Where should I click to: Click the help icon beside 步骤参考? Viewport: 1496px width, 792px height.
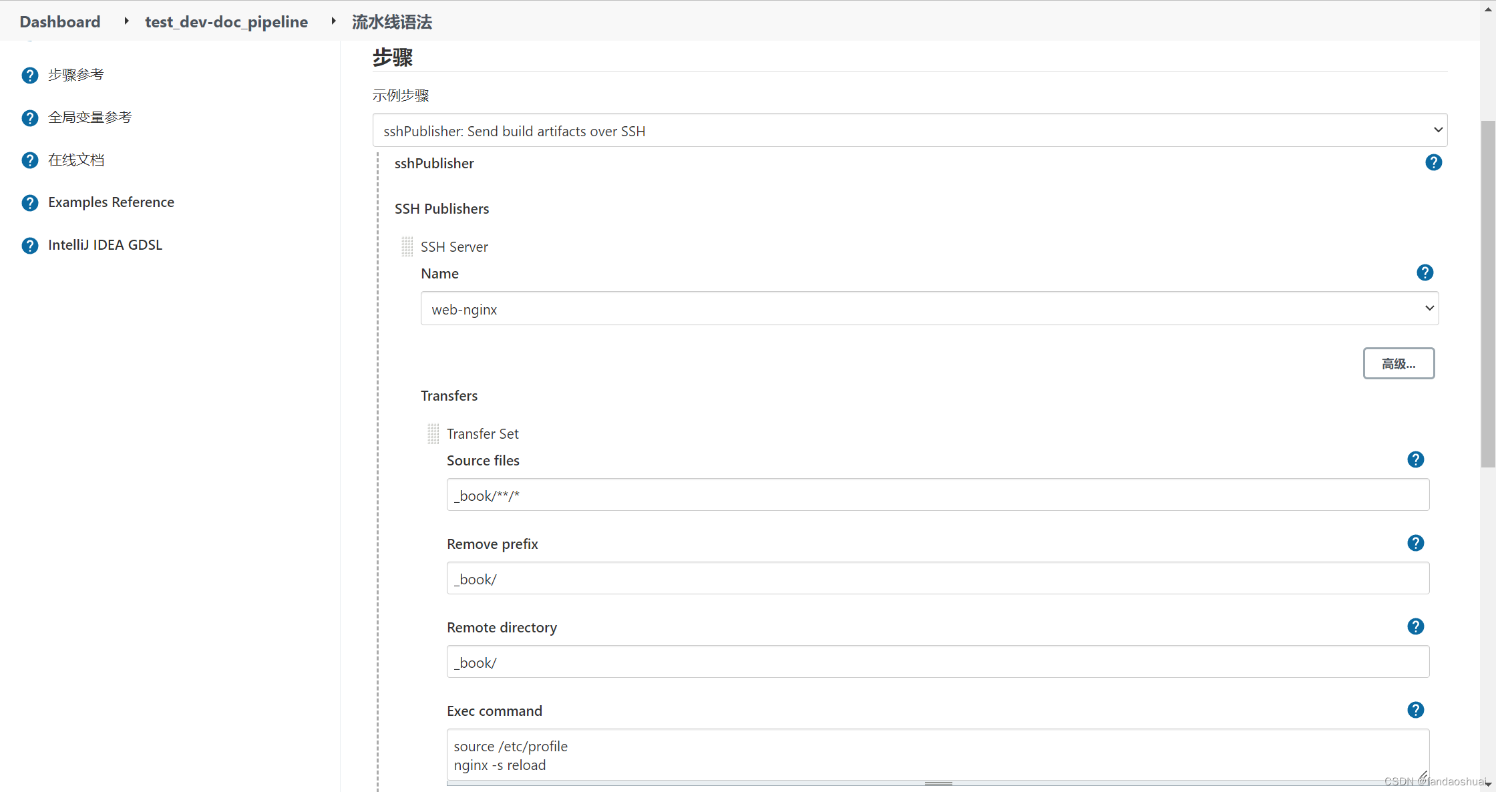click(x=30, y=75)
